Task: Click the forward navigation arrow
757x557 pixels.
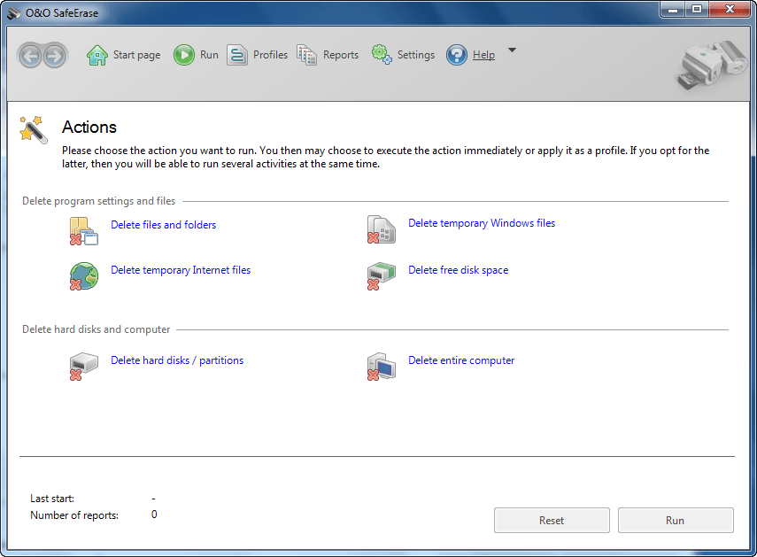Action: (55, 56)
